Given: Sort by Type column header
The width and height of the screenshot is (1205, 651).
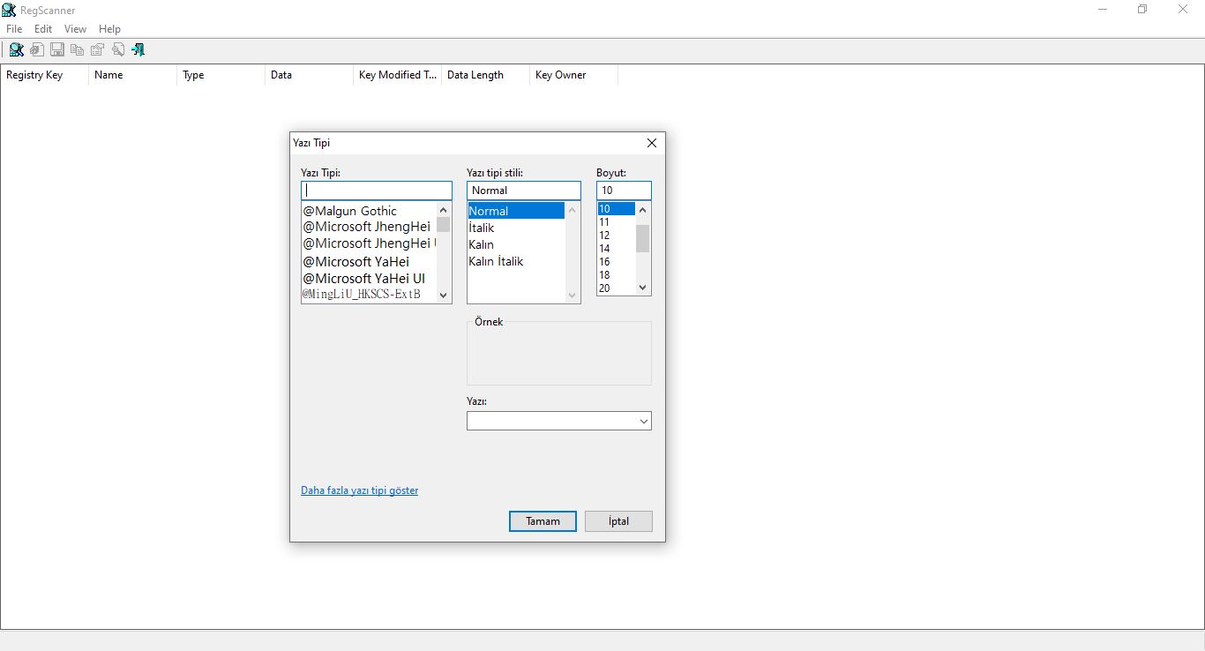Looking at the screenshot, I should (221, 75).
